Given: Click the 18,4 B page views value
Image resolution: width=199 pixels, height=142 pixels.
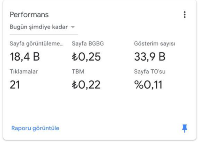Looking at the screenshot, I should pyautogui.click(x=25, y=57).
